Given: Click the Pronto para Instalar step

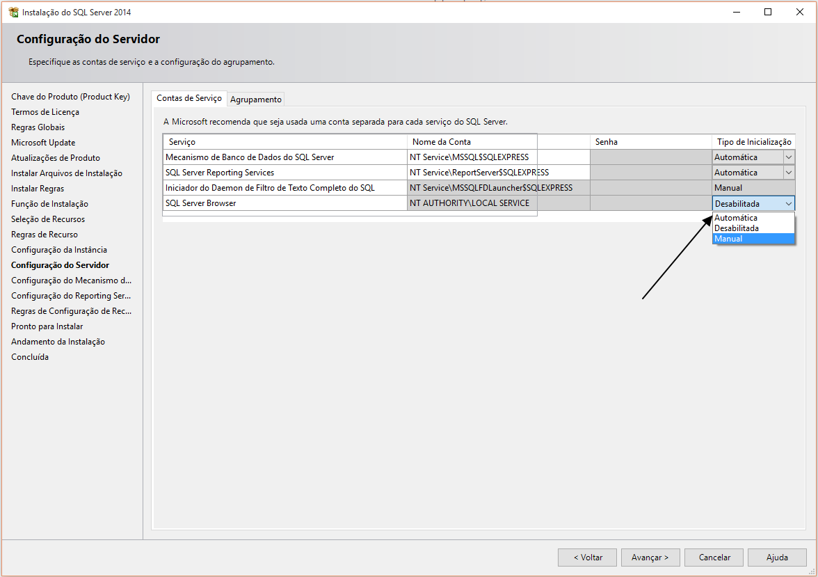Looking at the screenshot, I should [47, 326].
